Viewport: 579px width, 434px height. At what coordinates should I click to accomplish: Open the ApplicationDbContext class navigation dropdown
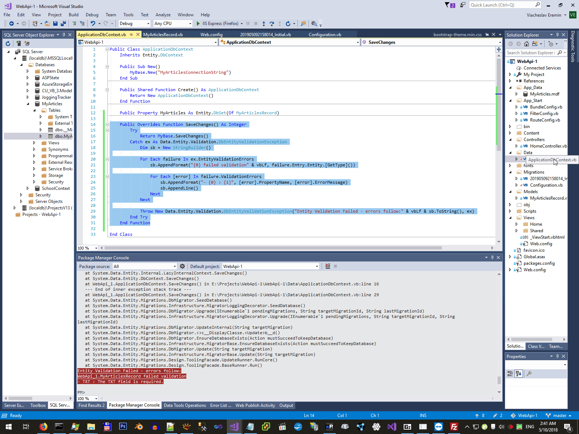pyautogui.click(x=290, y=42)
